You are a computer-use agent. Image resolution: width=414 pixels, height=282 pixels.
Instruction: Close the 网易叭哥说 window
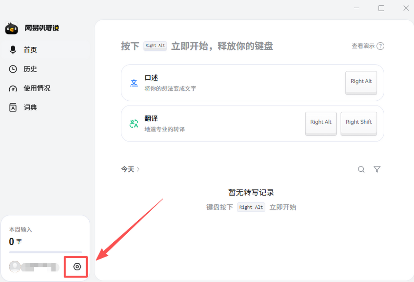pyautogui.click(x=406, y=8)
